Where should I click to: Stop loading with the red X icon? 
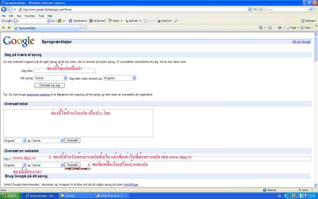[x=261, y=10]
